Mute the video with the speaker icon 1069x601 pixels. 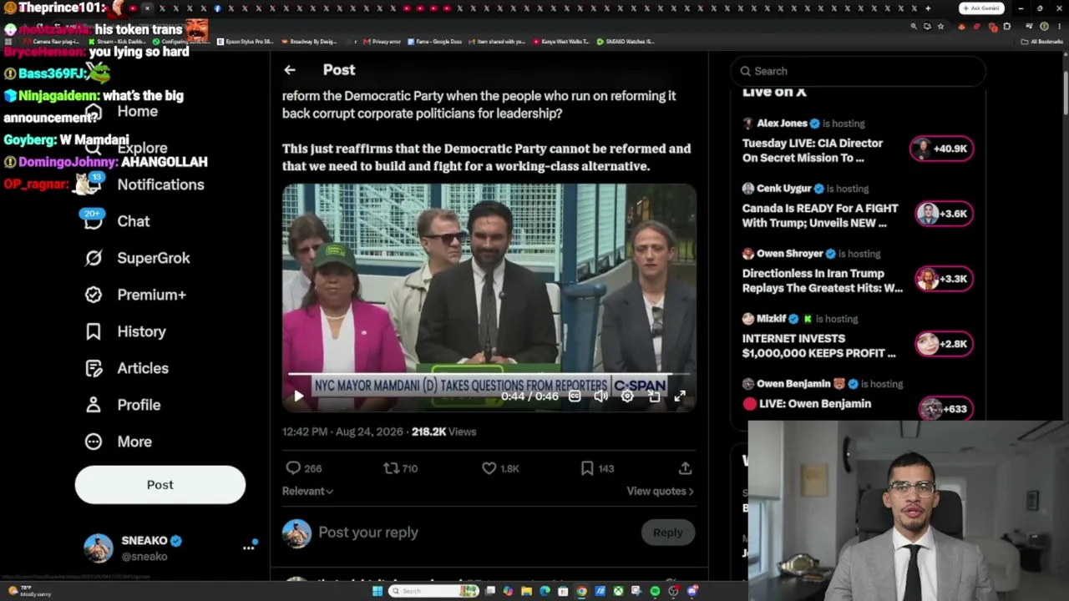[601, 396]
